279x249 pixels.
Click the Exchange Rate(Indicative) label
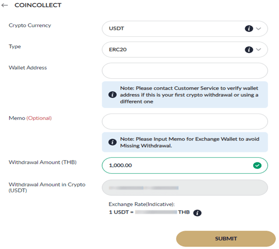click(x=142, y=204)
